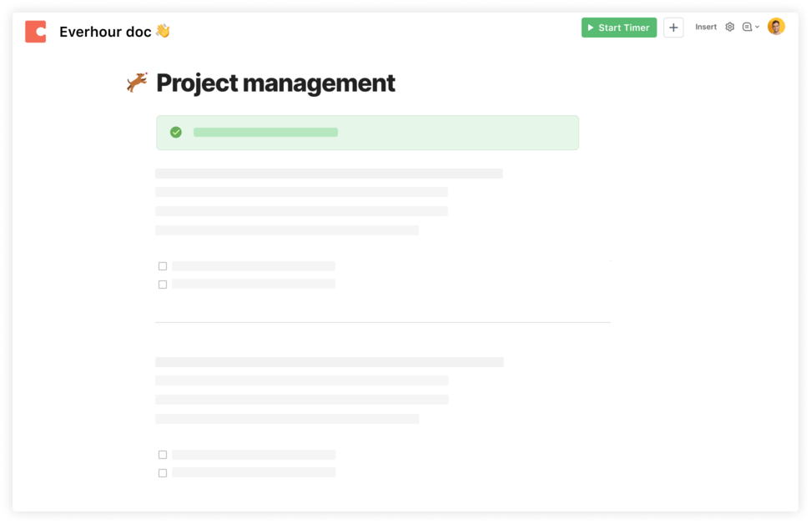Open the Insert menu
811x524 pixels.
(x=705, y=27)
